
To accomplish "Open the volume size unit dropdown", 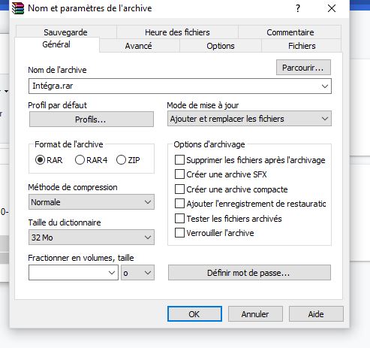I will tap(137, 273).
